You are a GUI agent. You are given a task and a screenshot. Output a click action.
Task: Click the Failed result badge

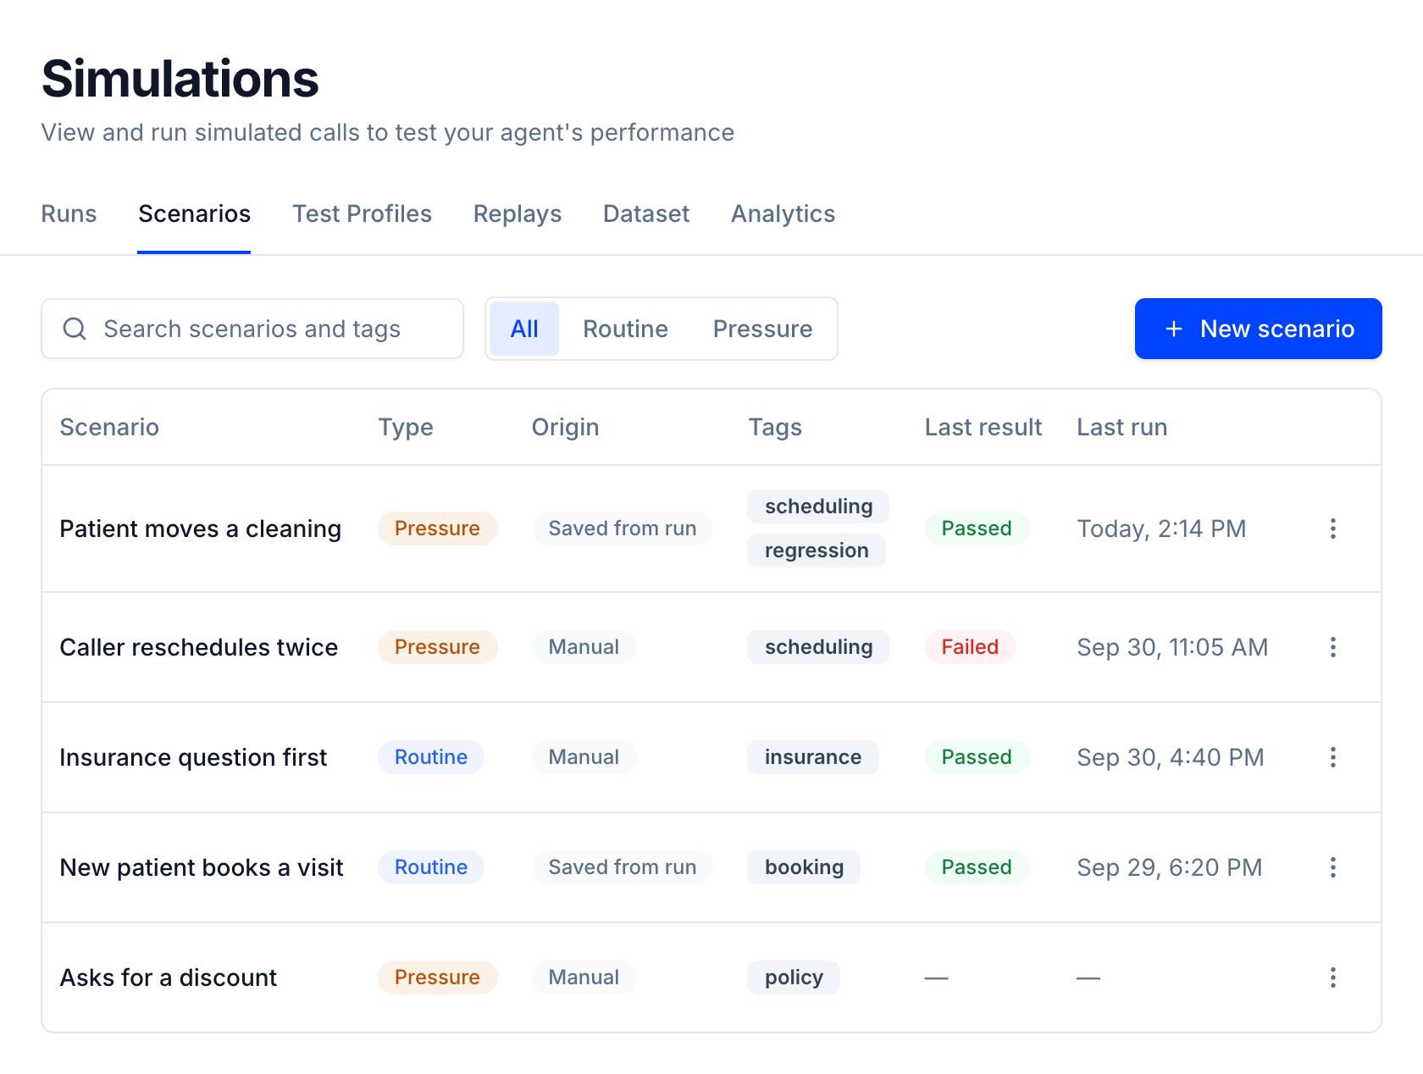coord(970,647)
